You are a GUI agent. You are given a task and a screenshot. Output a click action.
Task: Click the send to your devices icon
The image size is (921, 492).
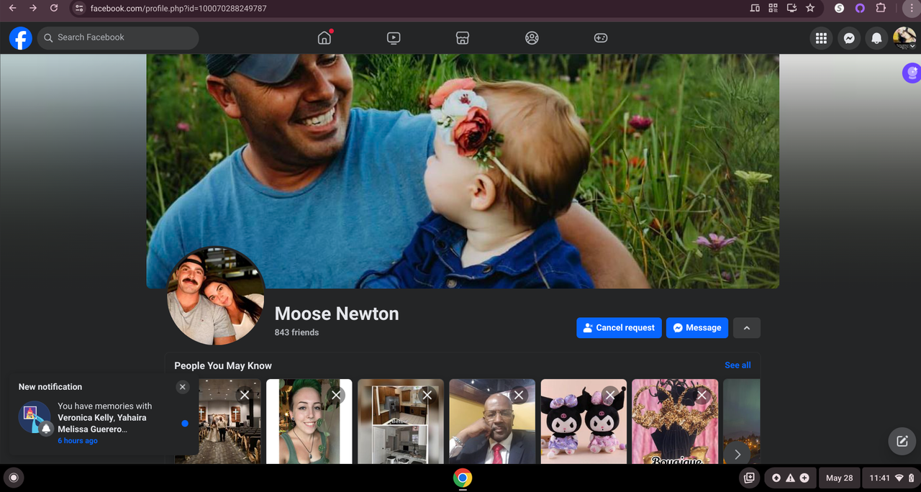755,9
